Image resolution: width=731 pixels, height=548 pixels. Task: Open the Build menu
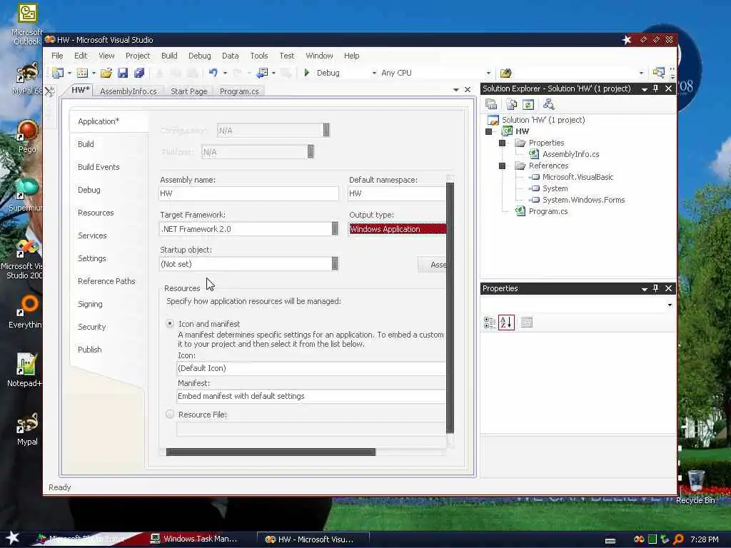(169, 56)
